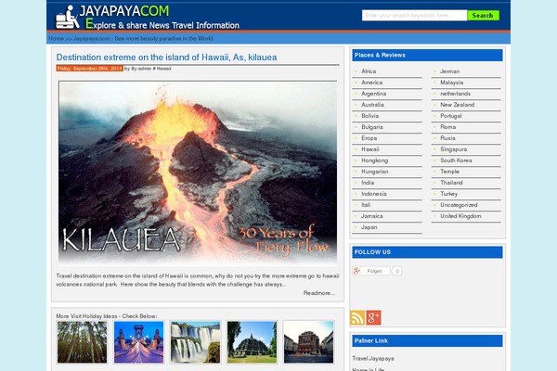Open Thailand category
The width and height of the screenshot is (557, 371).
point(451,183)
